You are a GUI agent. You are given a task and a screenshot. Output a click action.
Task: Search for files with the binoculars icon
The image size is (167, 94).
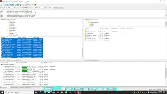(x=35, y=5)
